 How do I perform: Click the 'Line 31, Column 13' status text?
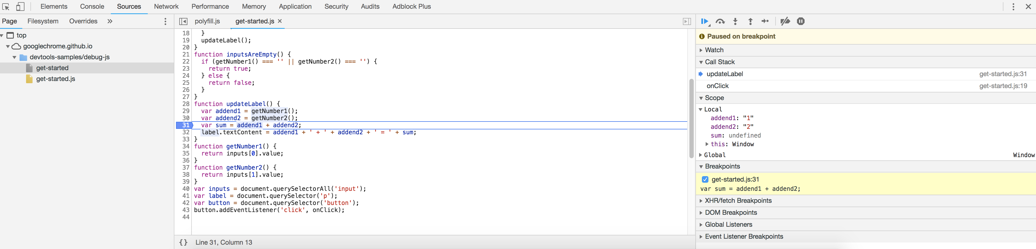[x=224, y=242]
